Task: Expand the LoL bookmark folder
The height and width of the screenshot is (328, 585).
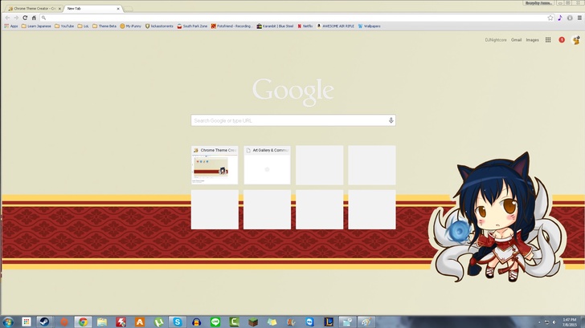Action: coord(83,26)
